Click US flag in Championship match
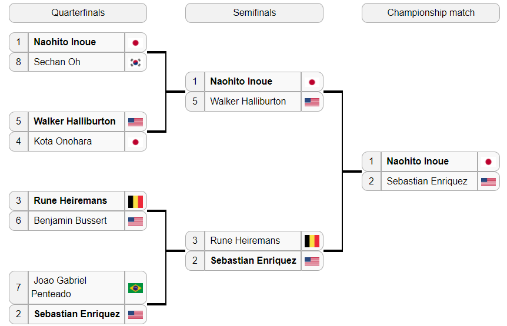The width and height of the screenshot is (507, 326). (488, 182)
